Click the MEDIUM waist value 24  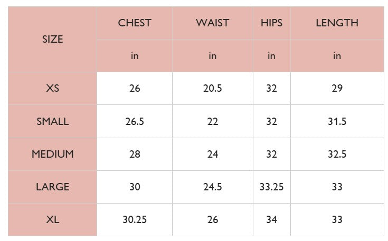coord(212,154)
